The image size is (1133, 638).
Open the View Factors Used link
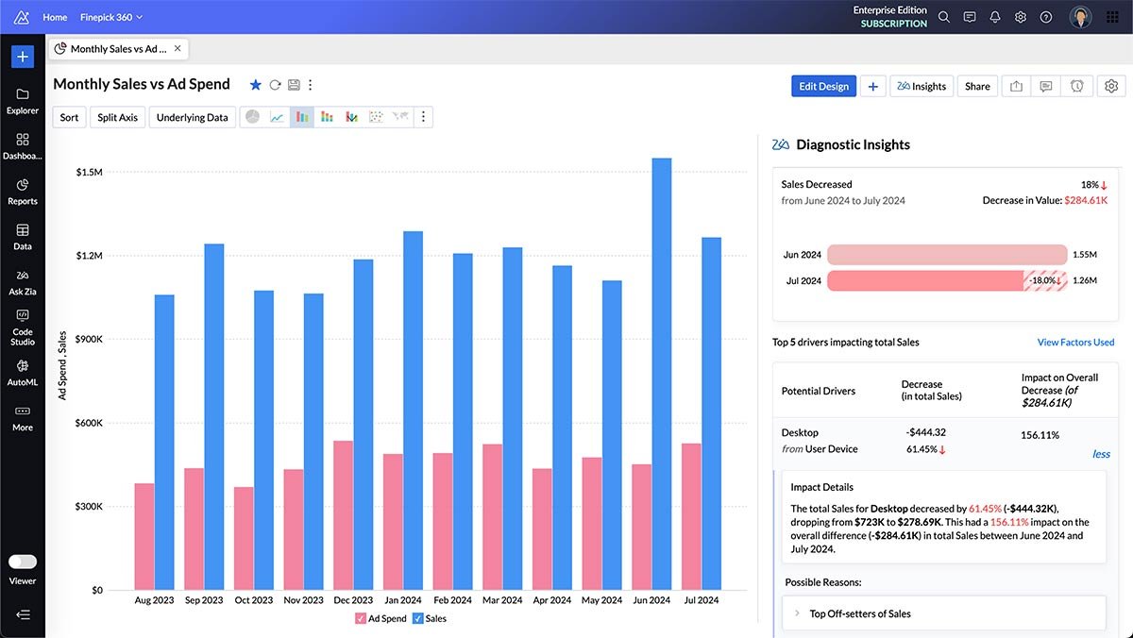pos(1075,342)
